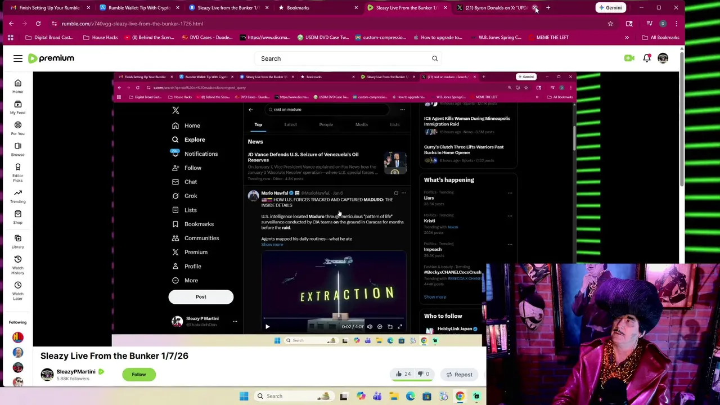
Task: Open Chrome media control icon
Action: pyautogui.click(x=649, y=24)
